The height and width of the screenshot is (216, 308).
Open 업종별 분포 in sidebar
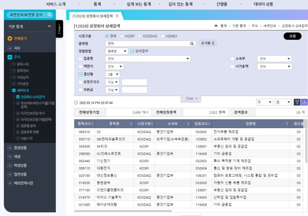28,126
